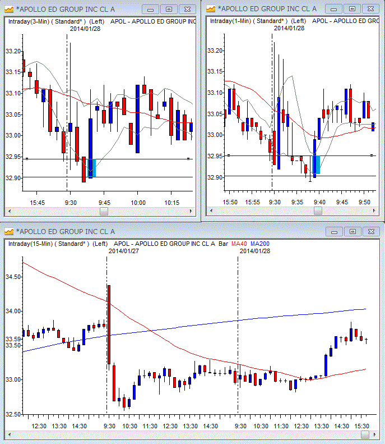
Task: Maximize the 1-Min chart window
Action: click(352, 9)
